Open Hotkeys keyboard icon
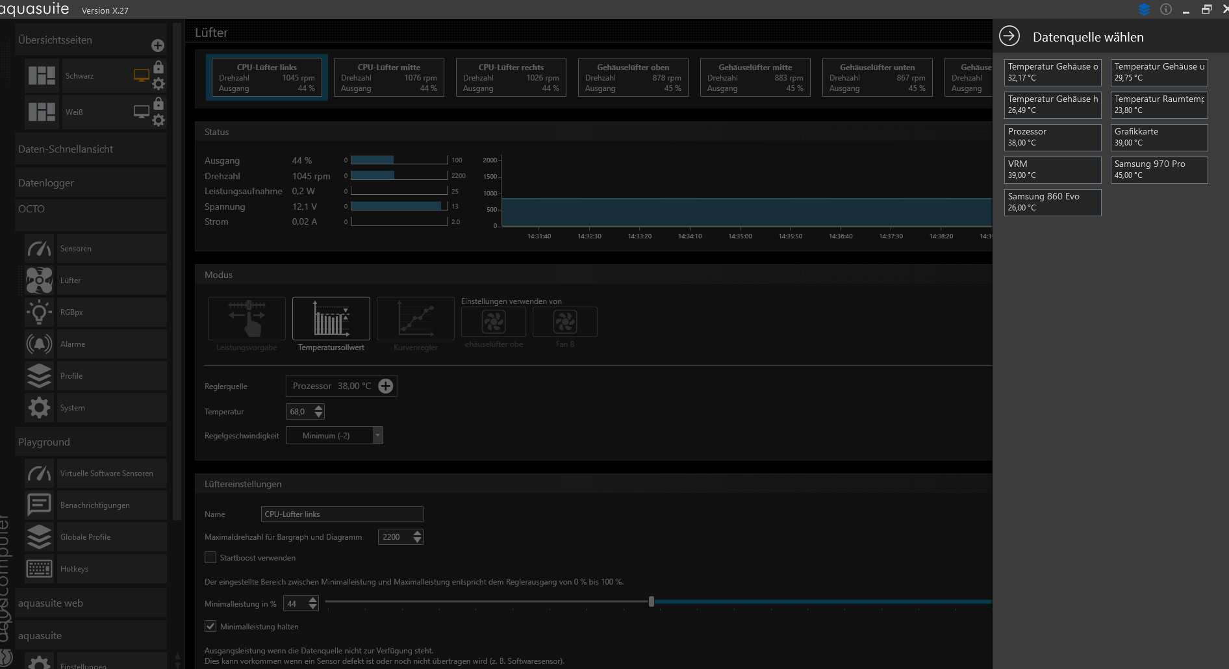Image resolution: width=1229 pixels, height=669 pixels. pos(39,569)
